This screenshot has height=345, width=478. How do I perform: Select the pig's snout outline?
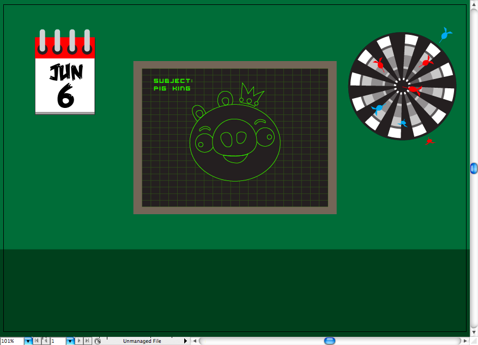(234, 137)
